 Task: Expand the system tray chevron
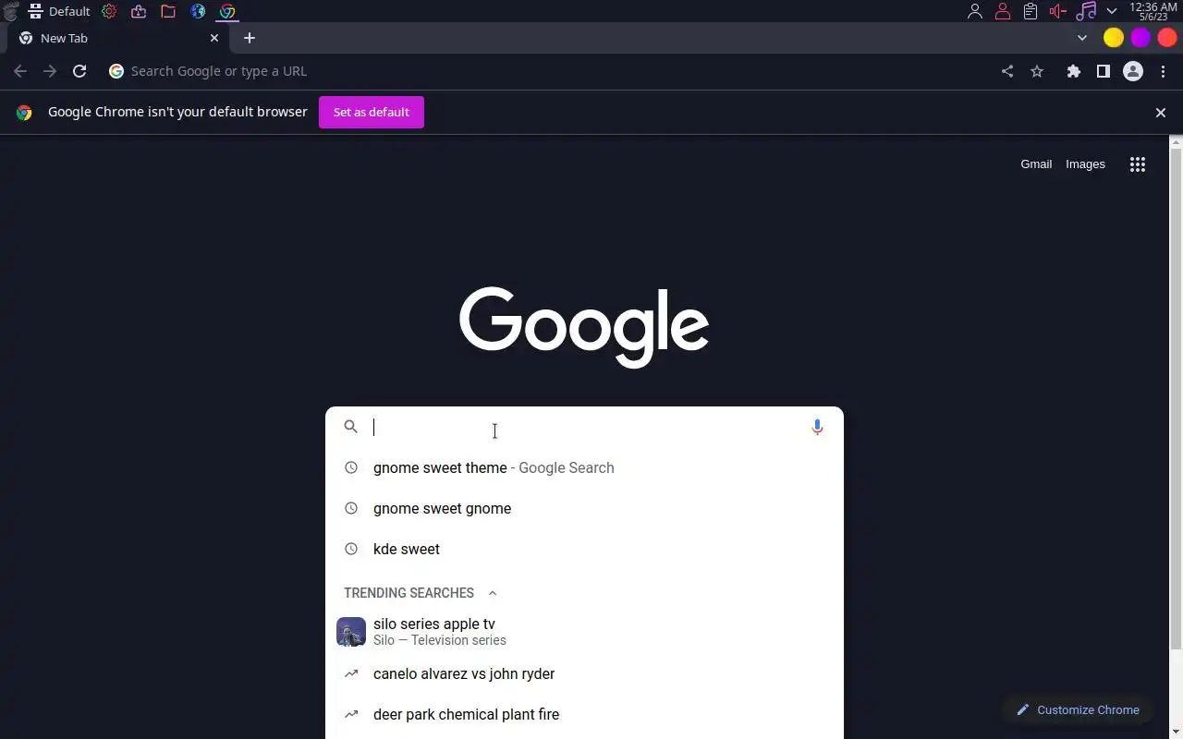tap(1112, 11)
